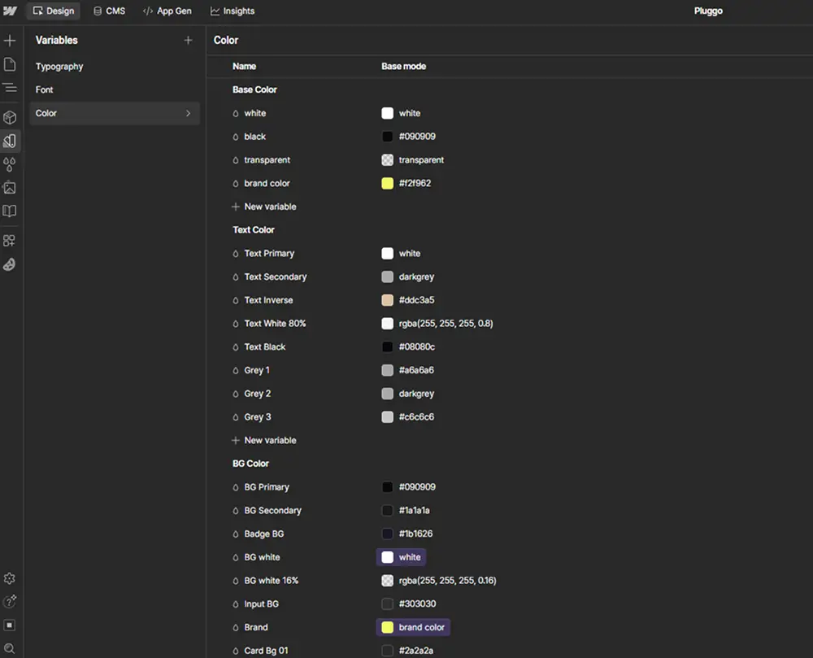Switch to the App Gen tab

pos(167,11)
